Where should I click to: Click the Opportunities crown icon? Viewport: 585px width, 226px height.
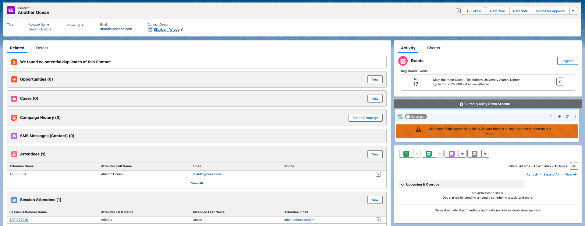coord(14,79)
